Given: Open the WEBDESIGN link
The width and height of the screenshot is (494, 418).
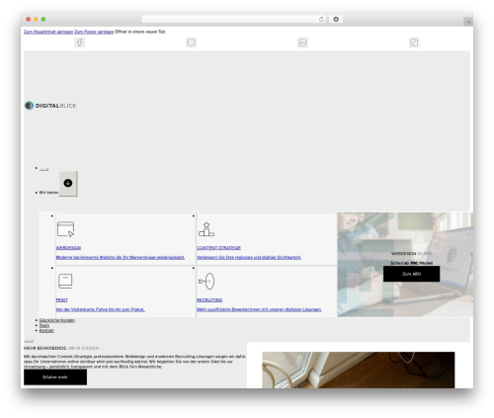Looking at the screenshot, I should click(68, 248).
